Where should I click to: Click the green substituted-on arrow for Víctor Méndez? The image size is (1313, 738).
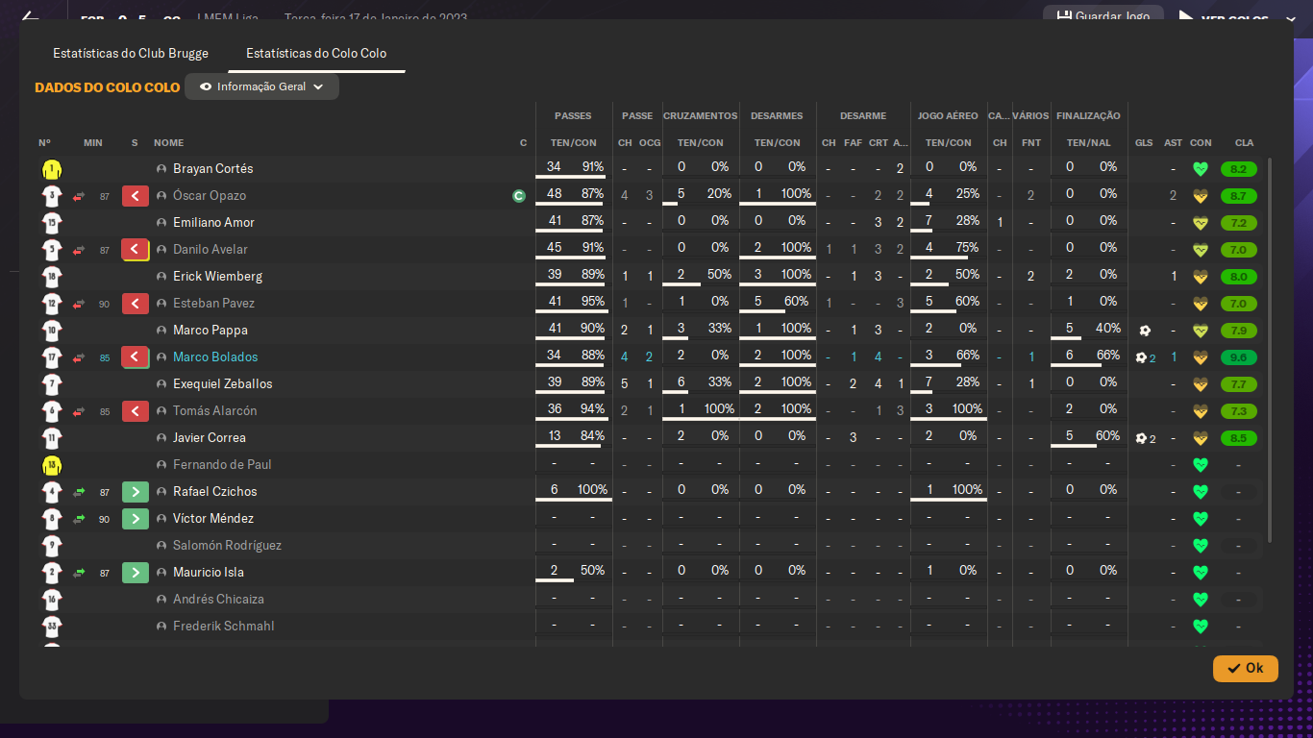tap(136, 519)
